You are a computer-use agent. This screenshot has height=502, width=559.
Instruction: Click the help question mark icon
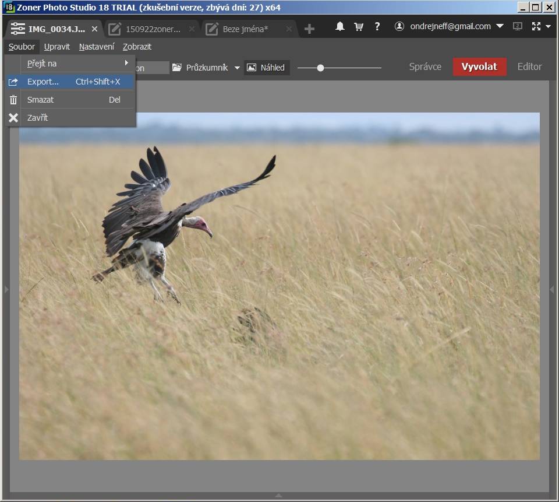[377, 27]
